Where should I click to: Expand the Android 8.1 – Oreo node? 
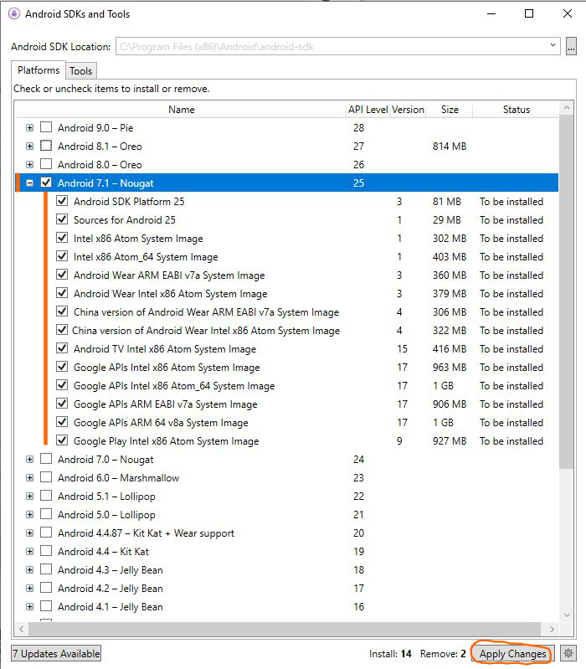(30, 147)
